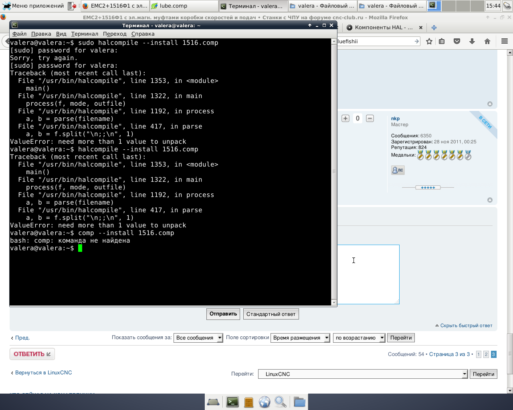
Task: Launch the terminal from the dock
Action: point(232,402)
